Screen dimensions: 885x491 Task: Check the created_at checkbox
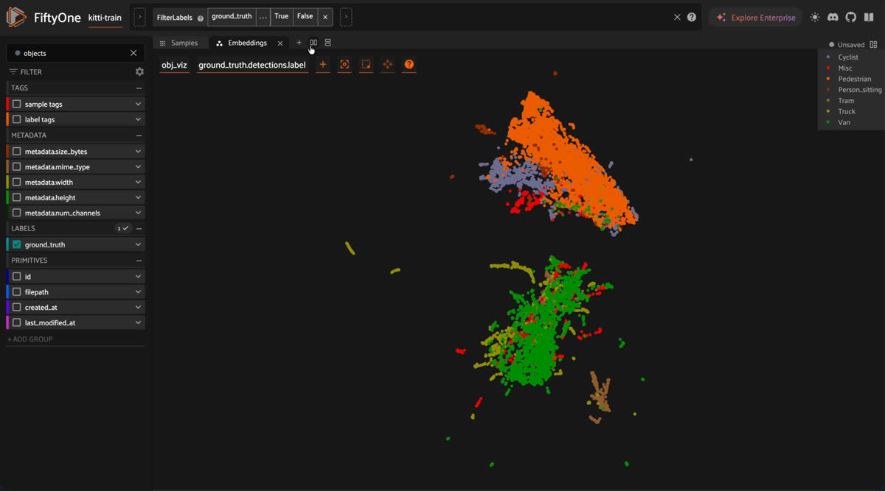coord(17,307)
